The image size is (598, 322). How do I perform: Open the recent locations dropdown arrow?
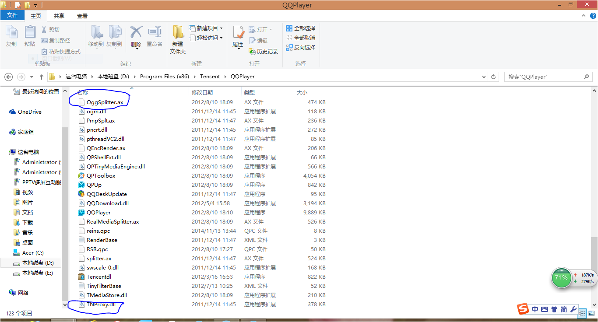(32, 77)
